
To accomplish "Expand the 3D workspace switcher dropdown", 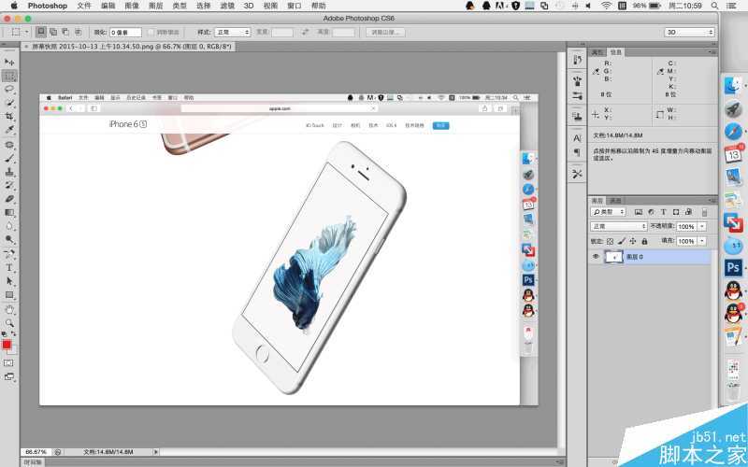I will pos(688,32).
